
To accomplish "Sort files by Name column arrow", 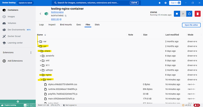I will pos(45,35).
